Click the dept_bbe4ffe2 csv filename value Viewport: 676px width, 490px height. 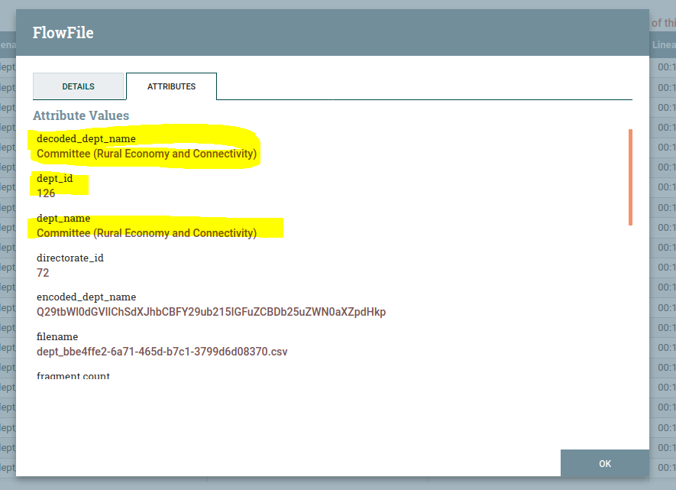coord(162,352)
